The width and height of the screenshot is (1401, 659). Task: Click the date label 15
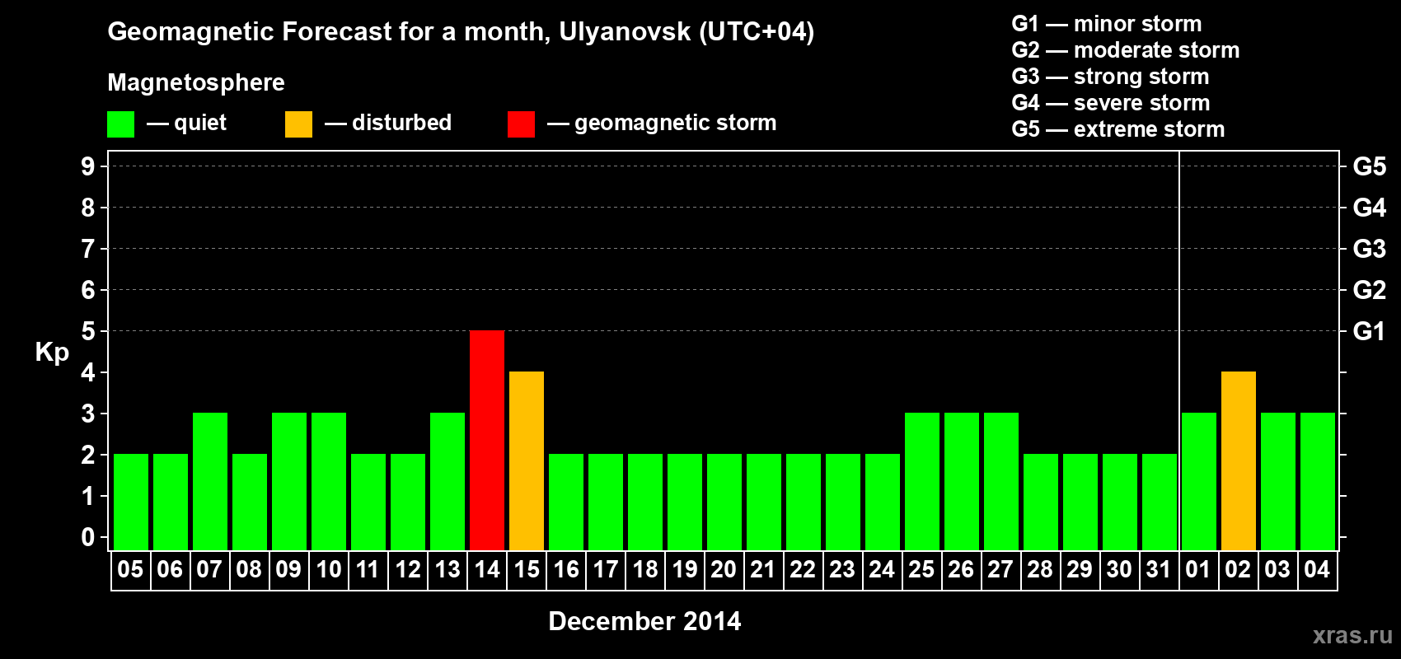527,570
